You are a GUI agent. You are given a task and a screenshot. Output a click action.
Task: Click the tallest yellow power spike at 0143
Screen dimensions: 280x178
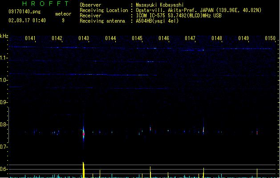(83, 170)
